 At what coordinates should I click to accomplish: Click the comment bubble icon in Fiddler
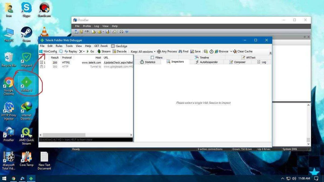pyautogui.click(x=61, y=51)
